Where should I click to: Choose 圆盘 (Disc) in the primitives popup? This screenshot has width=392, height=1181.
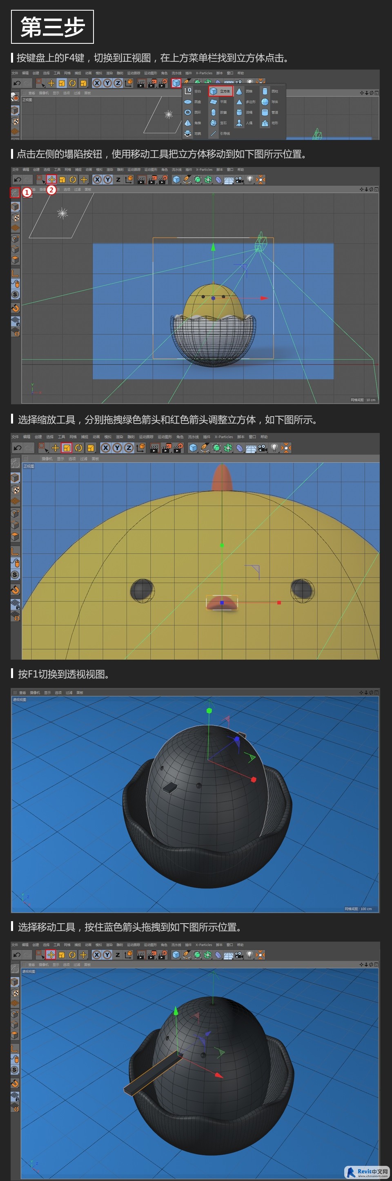coord(193,102)
